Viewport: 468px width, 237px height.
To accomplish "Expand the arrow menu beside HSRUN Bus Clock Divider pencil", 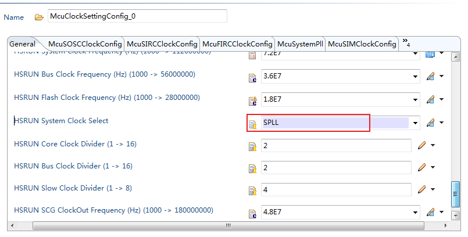I will click(433, 167).
